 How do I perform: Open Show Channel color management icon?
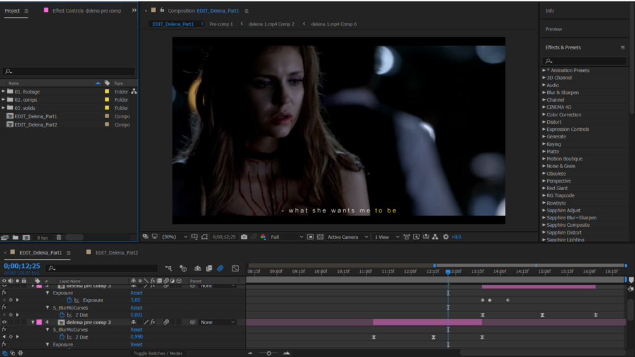(x=263, y=237)
